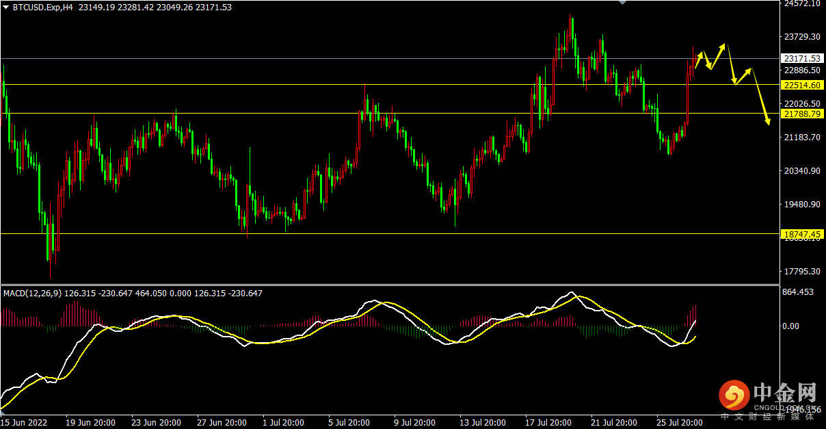Select the current price label 23171.53 on axis
Image resolution: width=826 pixels, height=429 pixels.
click(802, 59)
